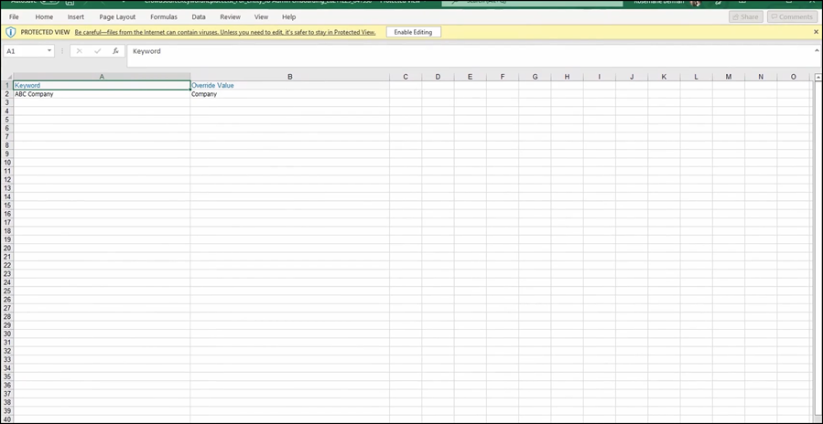Open the Comments pane button
Image resolution: width=823 pixels, height=424 pixels.
click(x=792, y=17)
